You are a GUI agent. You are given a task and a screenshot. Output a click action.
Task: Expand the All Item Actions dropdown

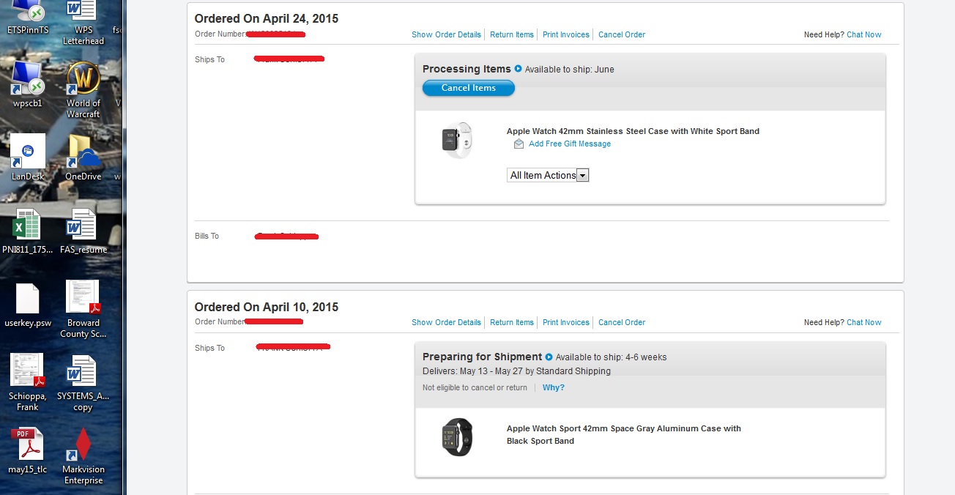click(x=548, y=175)
